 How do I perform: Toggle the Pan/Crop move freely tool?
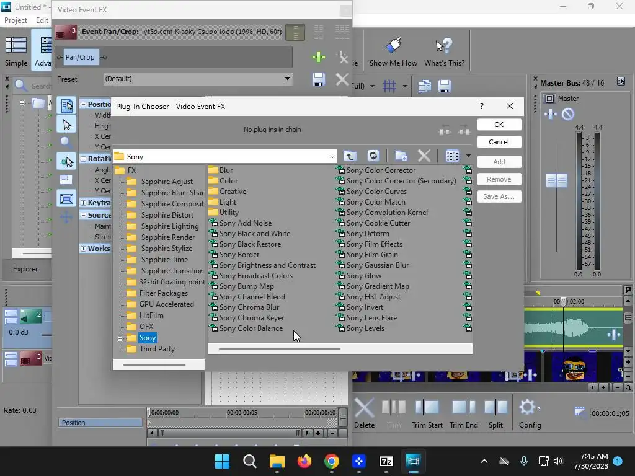[x=66, y=218]
